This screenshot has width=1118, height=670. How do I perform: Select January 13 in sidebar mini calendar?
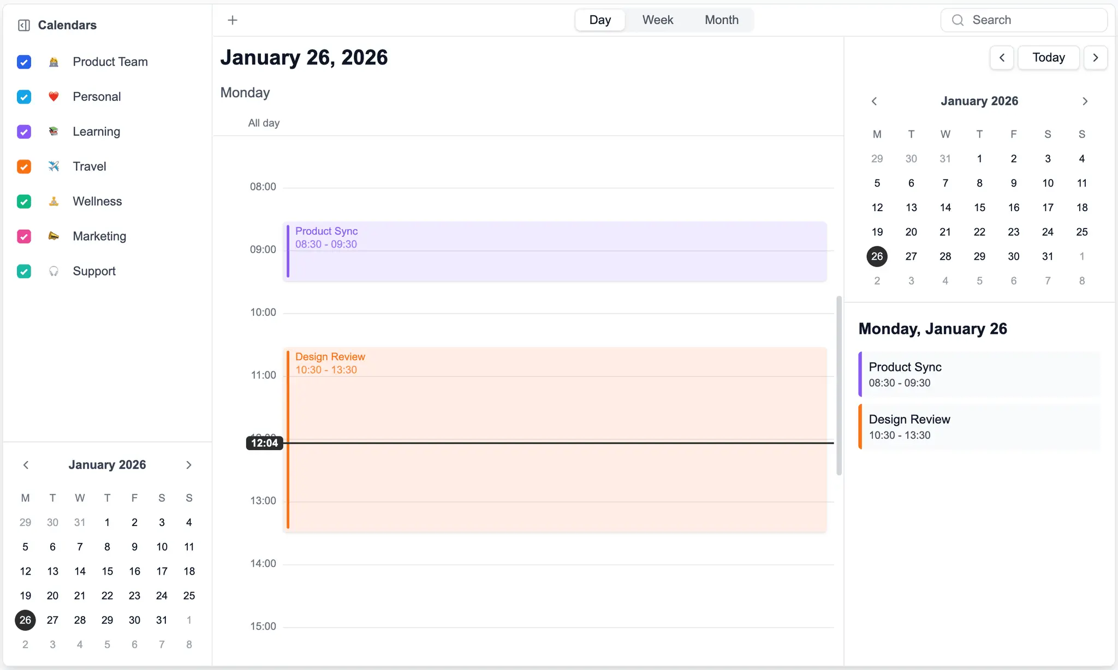pyautogui.click(x=52, y=571)
